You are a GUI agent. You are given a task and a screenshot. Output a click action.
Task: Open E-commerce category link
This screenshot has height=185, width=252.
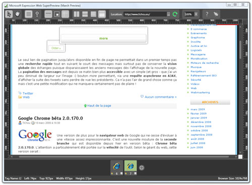click(x=199, y=29)
